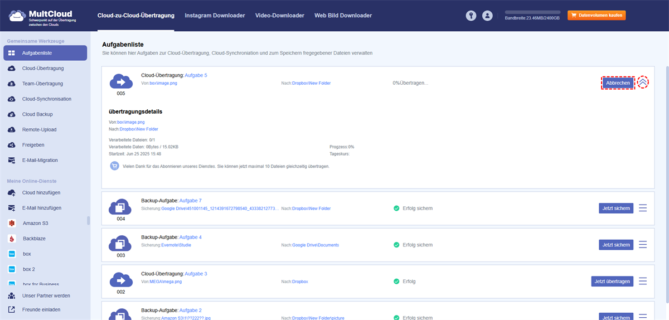Click MEGA\mega.png source in Aufgabe 3
The height and width of the screenshot is (320, 669).
pyautogui.click(x=166, y=282)
